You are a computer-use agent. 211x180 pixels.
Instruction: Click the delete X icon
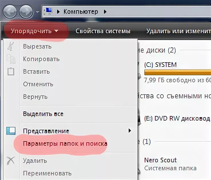pos(11,161)
